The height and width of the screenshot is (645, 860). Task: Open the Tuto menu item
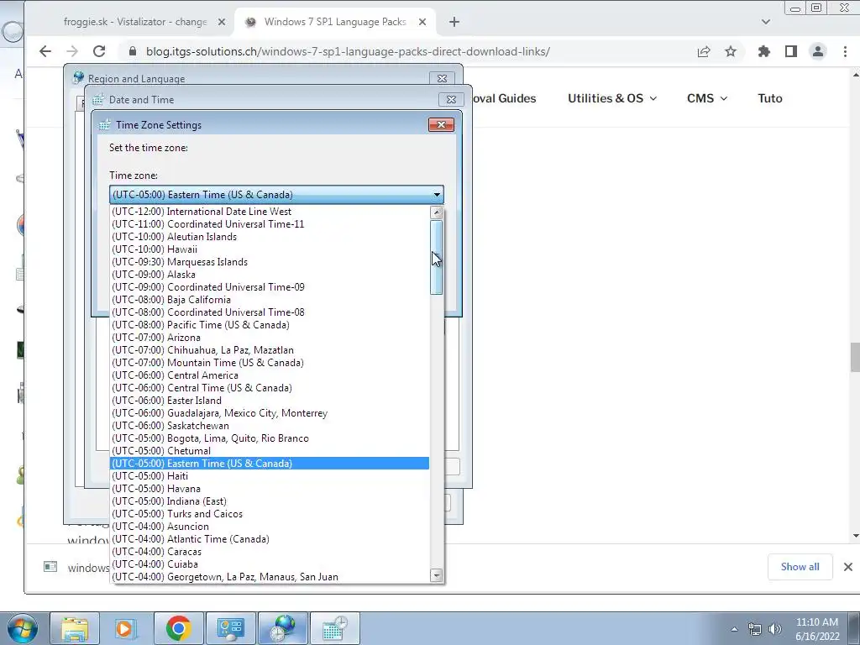tap(770, 99)
